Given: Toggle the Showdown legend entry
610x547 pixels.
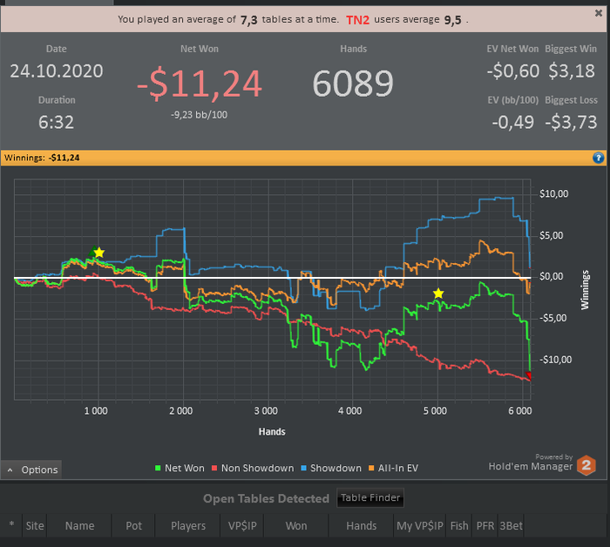Looking at the screenshot, I should pos(331,468).
